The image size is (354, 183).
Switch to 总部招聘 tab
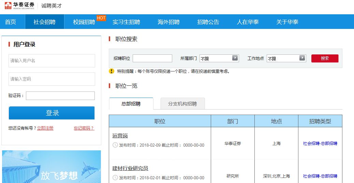[x=131, y=104]
